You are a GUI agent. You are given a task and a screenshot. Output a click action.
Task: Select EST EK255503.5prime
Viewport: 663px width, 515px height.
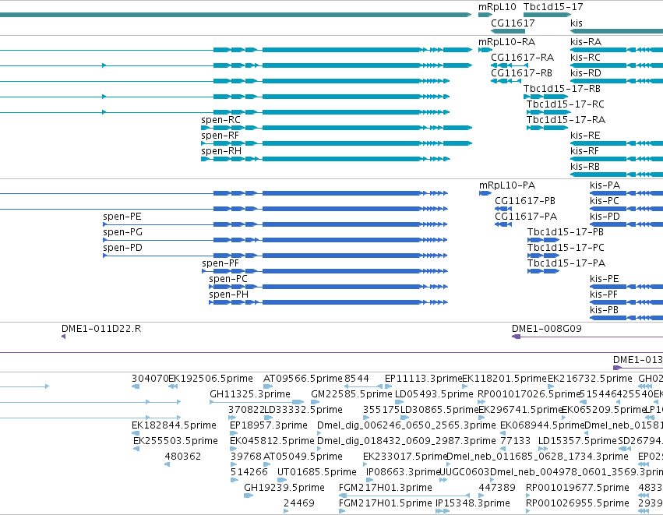tap(175, 442)
